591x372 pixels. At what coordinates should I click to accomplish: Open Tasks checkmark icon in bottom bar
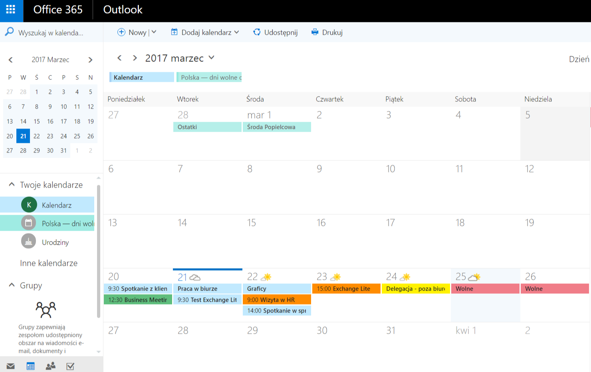click(x=70, y=366)
